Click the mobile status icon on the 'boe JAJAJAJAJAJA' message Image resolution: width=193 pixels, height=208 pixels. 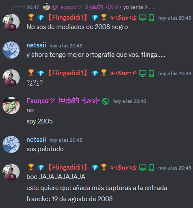pyautogui.click(x=151, y=168)
